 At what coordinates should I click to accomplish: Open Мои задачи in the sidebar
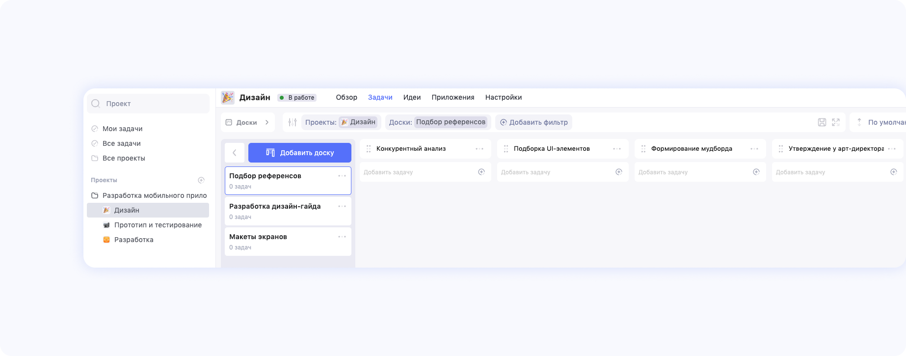(x=122, y=129)
